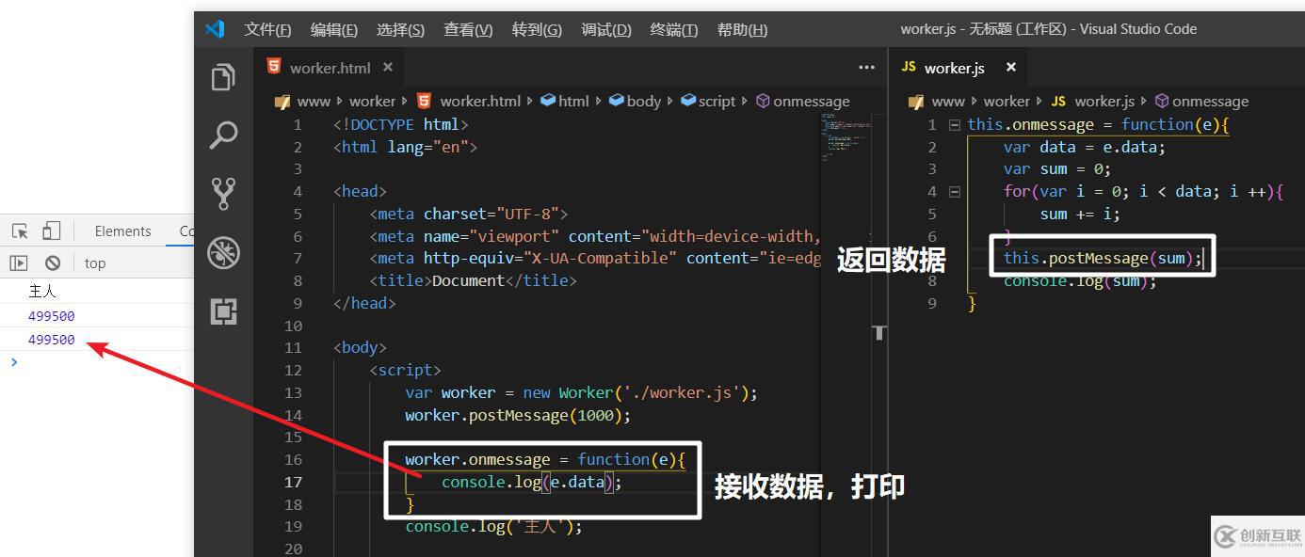The width and height of the screenshot is (1305, 557).
Task: Click 'this.postMessage(sum);' in worker.js
Action: click(1104, 258)
